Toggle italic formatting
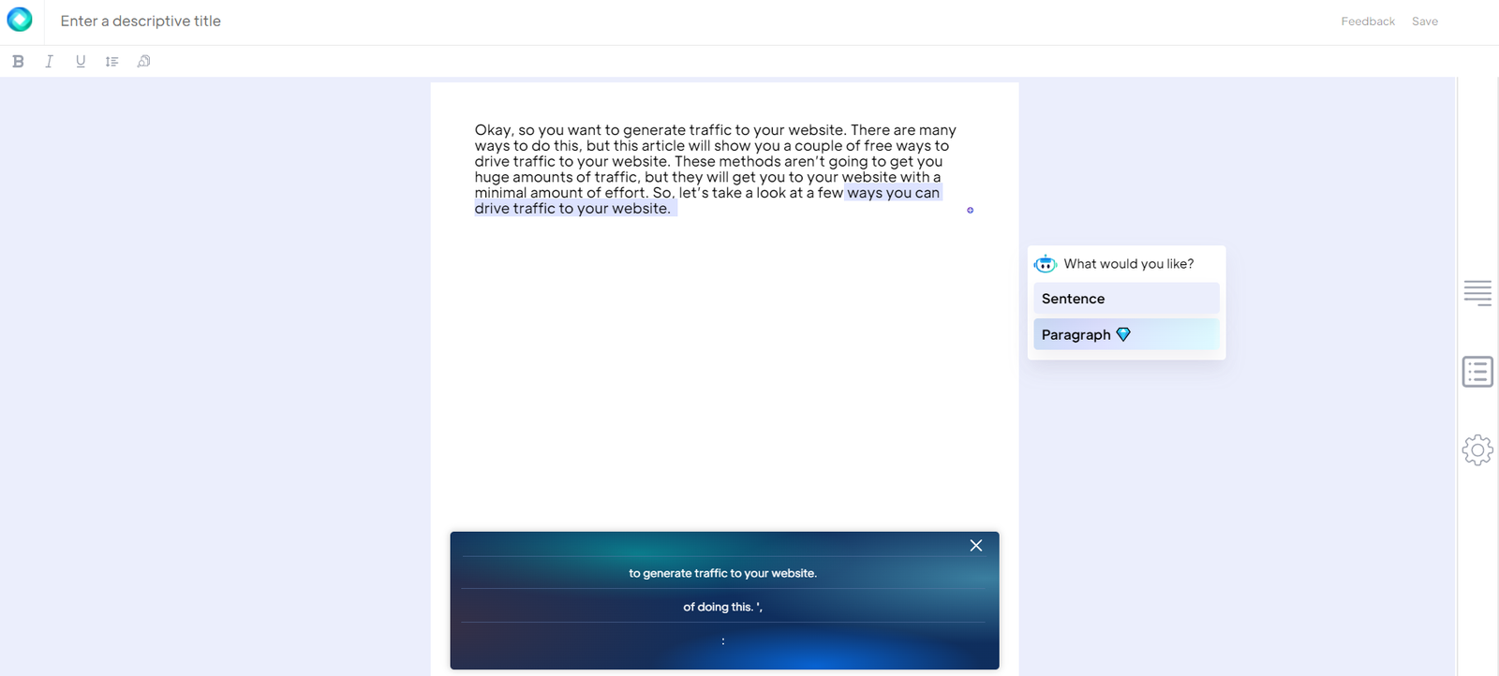Screen dimensions: 1499x676 click(49, 61)
